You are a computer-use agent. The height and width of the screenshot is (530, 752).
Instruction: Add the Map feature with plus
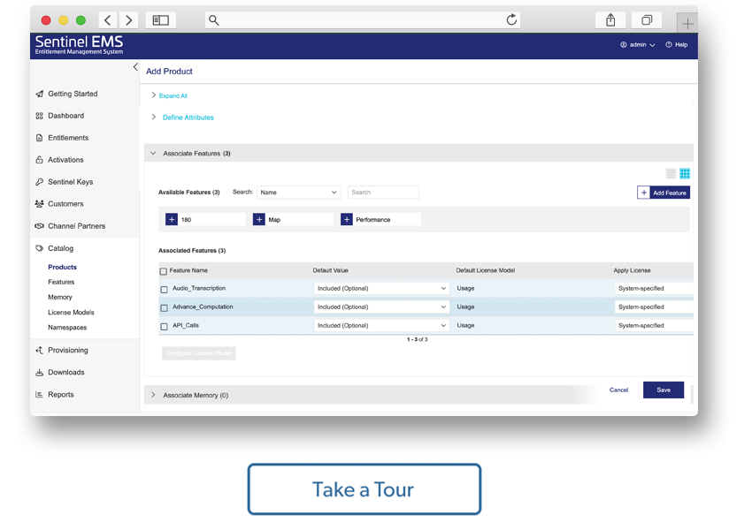pyautogui.click(x=259, y=219)
